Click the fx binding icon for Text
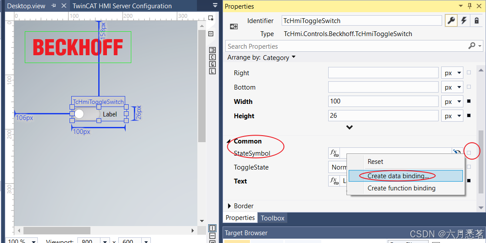The image size is (486, 243). pos(334,181)
